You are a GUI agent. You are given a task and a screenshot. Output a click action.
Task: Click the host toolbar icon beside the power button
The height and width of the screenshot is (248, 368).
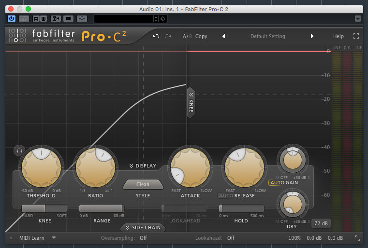(24, 18)
